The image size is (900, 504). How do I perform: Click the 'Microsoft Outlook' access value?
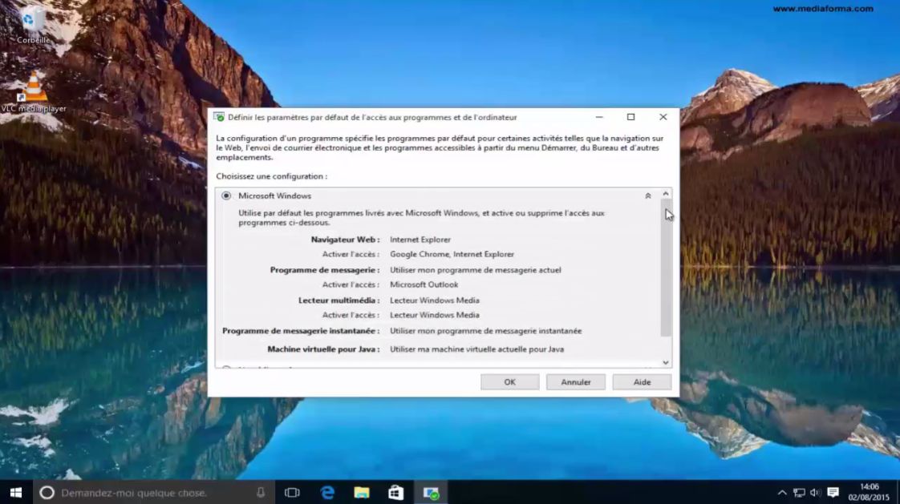click(424, 284)
